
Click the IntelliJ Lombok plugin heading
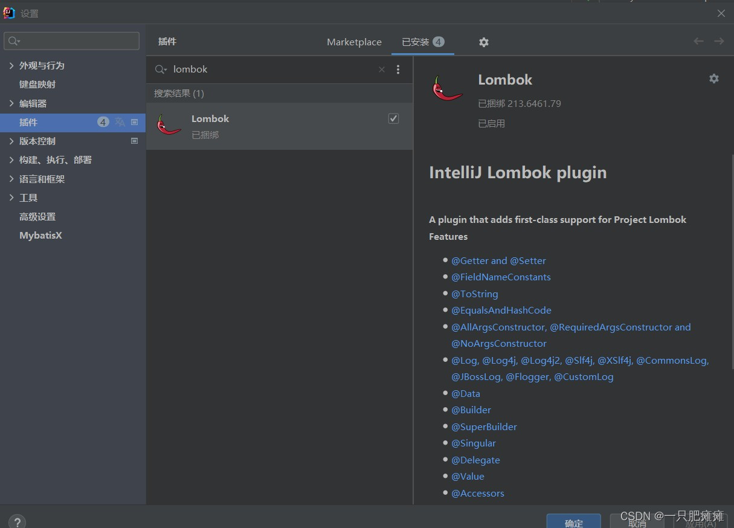pyautogui.click(x=518, y=172)
